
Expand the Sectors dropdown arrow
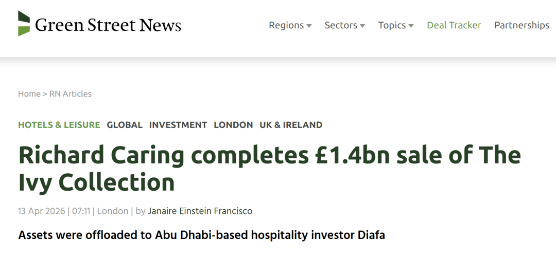point(362,26)
